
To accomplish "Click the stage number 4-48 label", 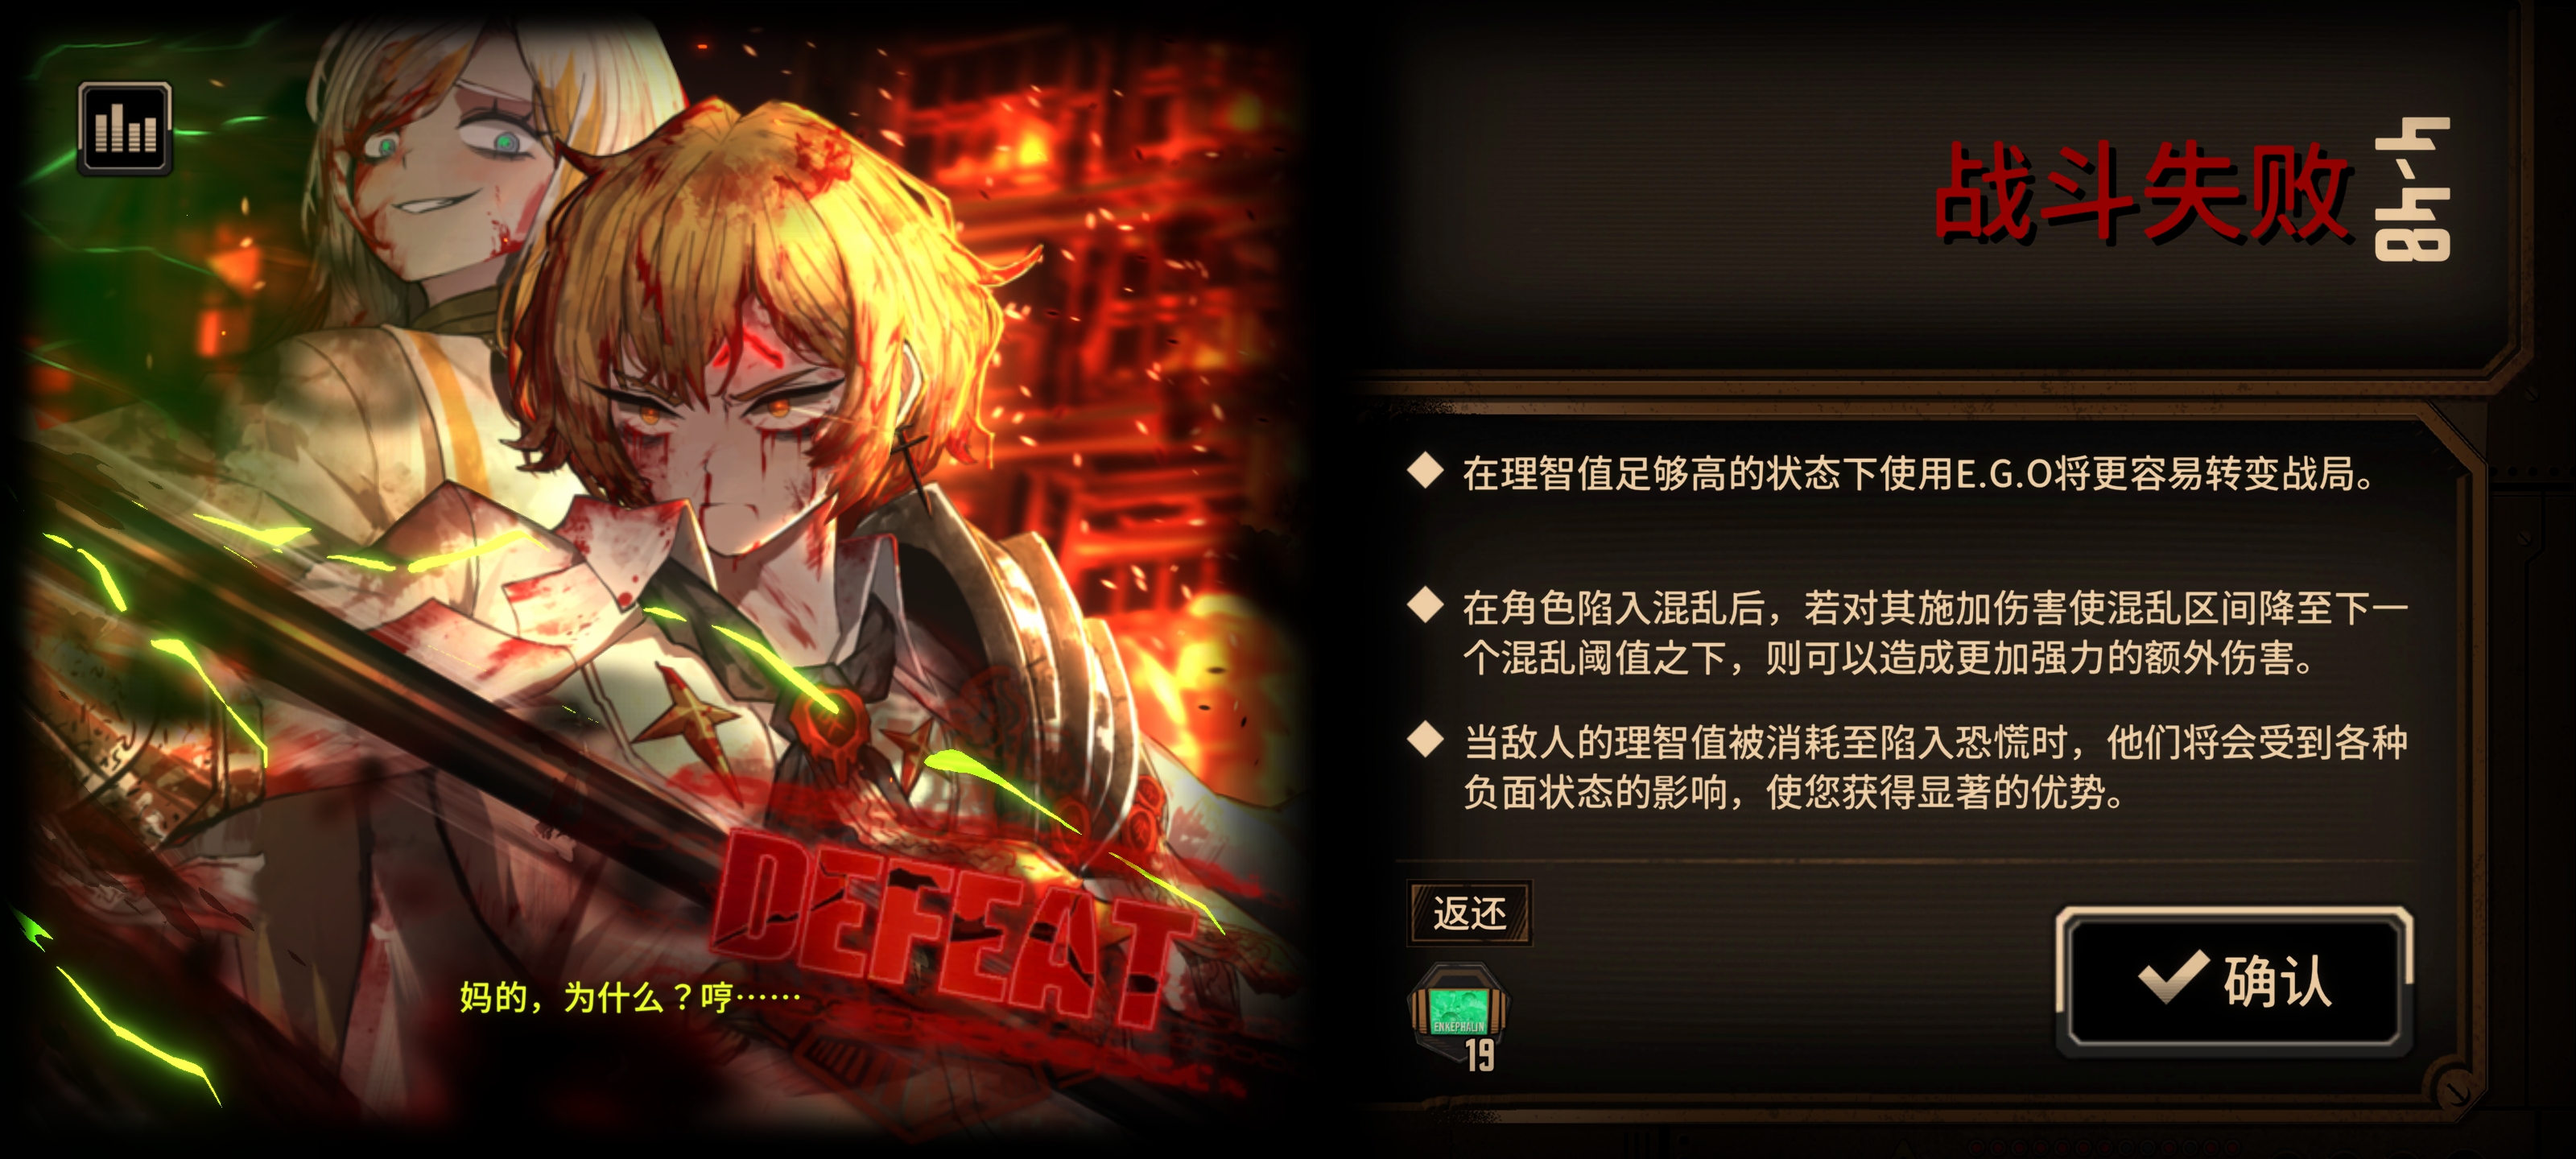I will pyautogui.click(x=2412, y=189).
